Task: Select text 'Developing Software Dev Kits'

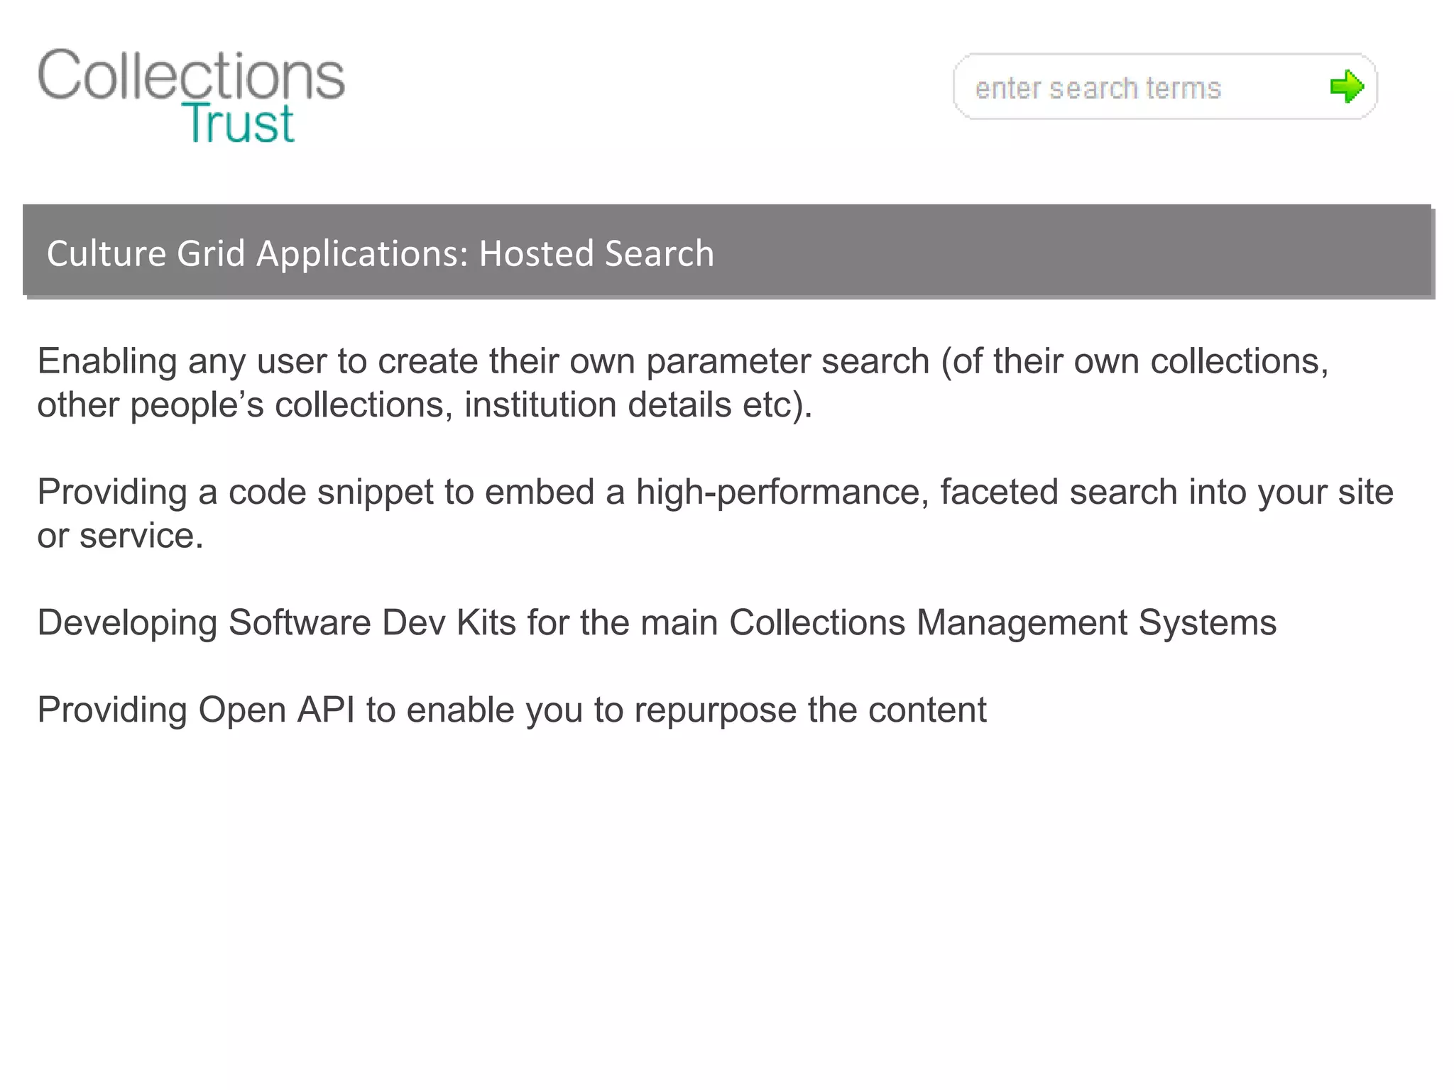Action: coord(277,623)
